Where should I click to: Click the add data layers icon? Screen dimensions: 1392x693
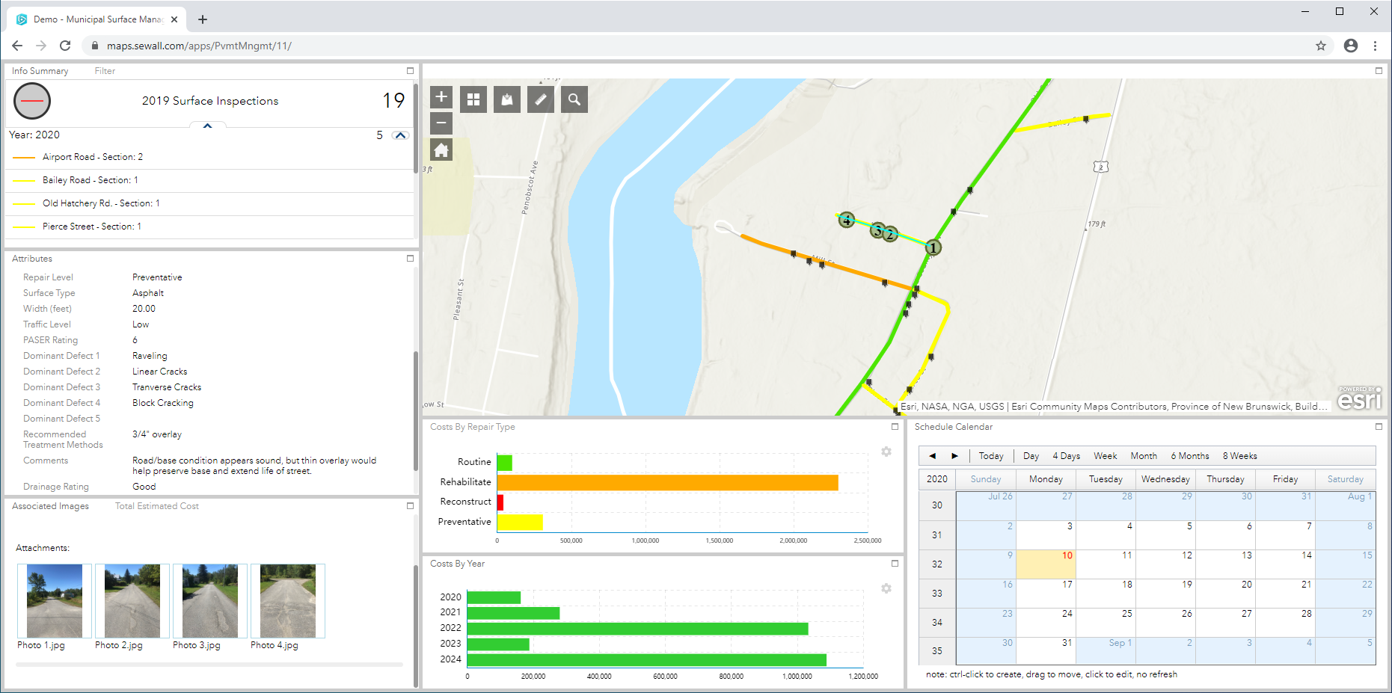click(x=506, y=99)
